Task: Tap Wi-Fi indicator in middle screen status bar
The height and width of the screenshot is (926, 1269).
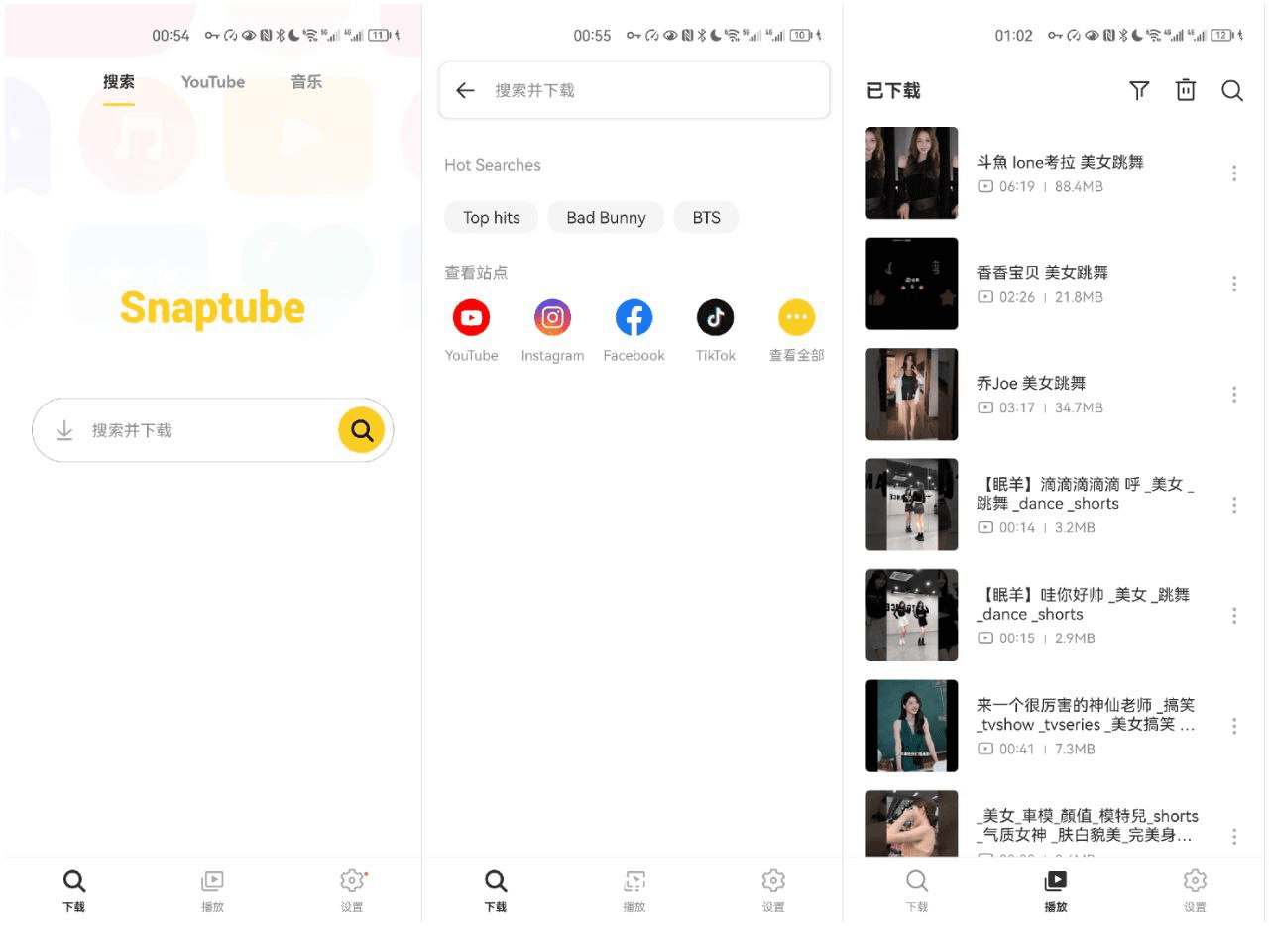Action: [732, 35]
